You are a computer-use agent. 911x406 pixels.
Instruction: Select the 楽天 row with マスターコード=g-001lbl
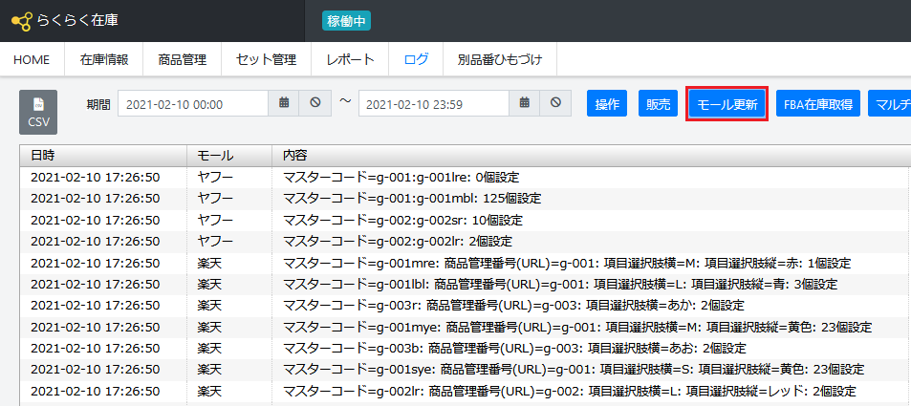click(465, 285)
